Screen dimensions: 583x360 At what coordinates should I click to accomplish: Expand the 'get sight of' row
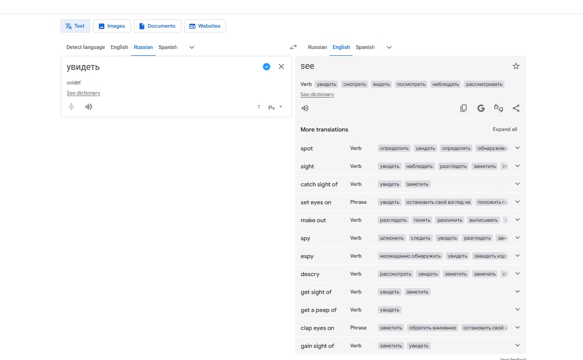coord(518,292)
